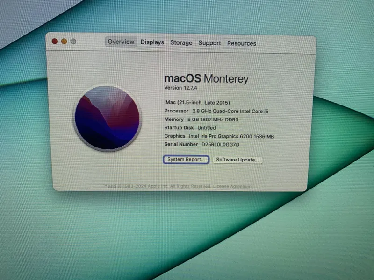Open the Storage tab

[181, 43]
